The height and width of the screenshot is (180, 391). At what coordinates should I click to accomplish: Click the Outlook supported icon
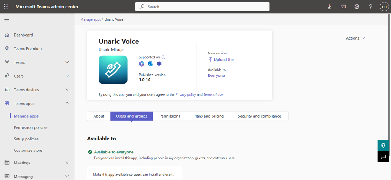click(x=150, y=64)
